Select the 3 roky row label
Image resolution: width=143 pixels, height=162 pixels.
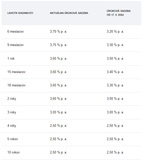[12, 112]
